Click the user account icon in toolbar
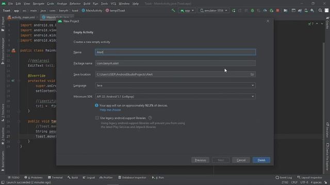This screenshot has width=330, height=185. (326, 10)
